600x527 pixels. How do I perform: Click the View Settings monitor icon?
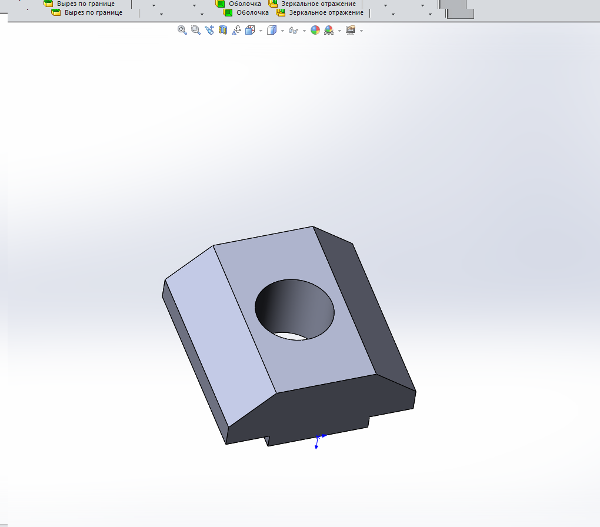350,30
